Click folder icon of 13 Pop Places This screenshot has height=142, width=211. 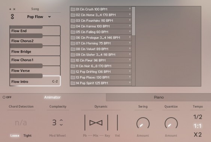coord(73,77)
